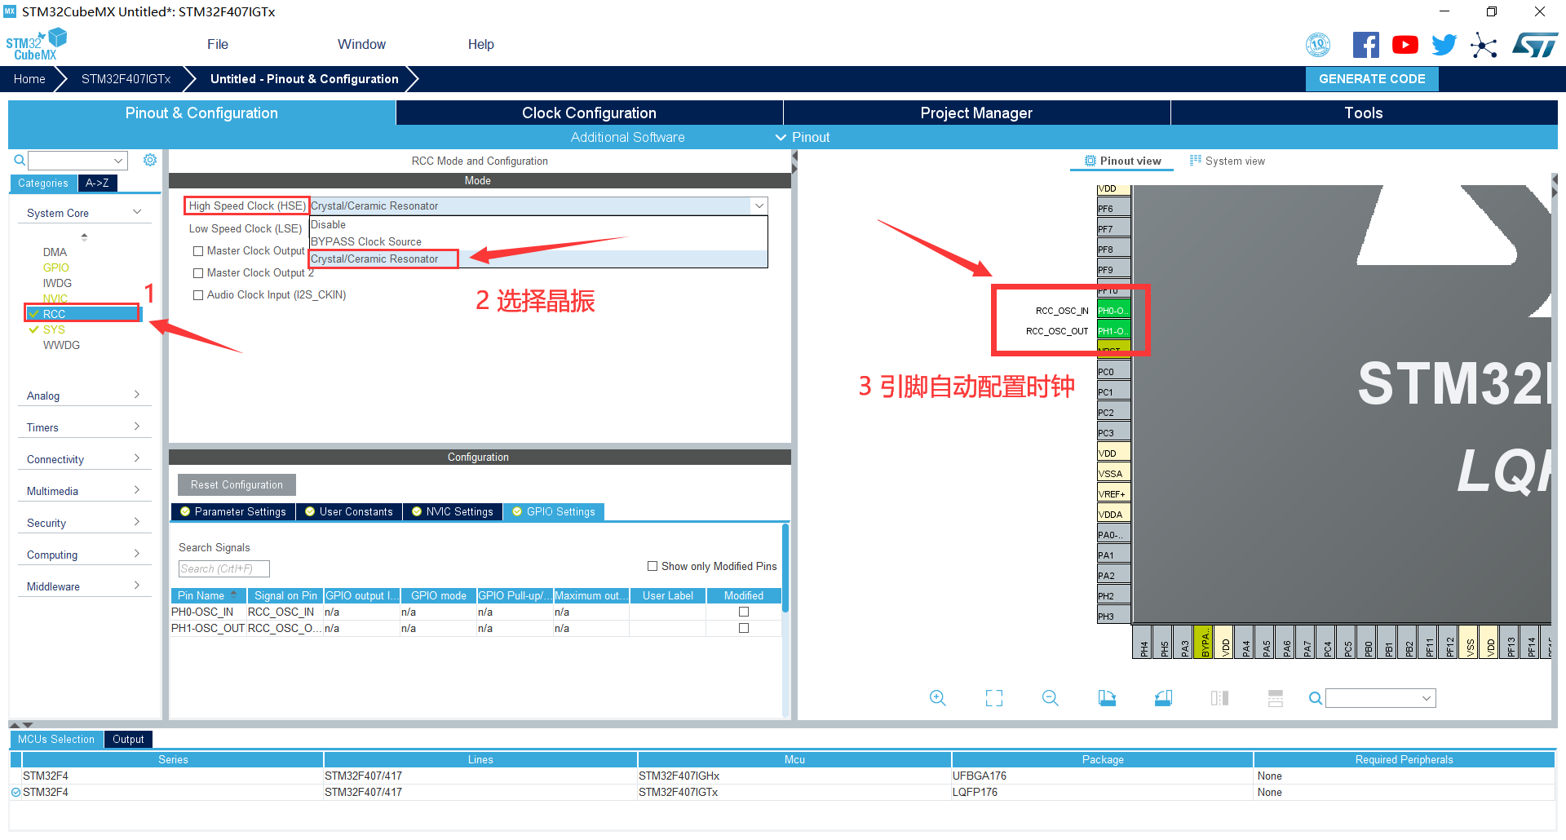The image size is (1566, 840).
Task: Open the Facebook icon link
Action: (1365, 45)
